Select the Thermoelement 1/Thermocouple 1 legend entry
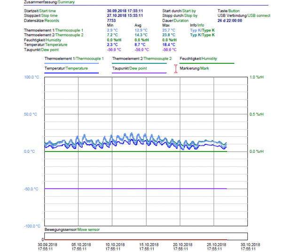Screen dimensions: 282x252 tap(74, 59)
